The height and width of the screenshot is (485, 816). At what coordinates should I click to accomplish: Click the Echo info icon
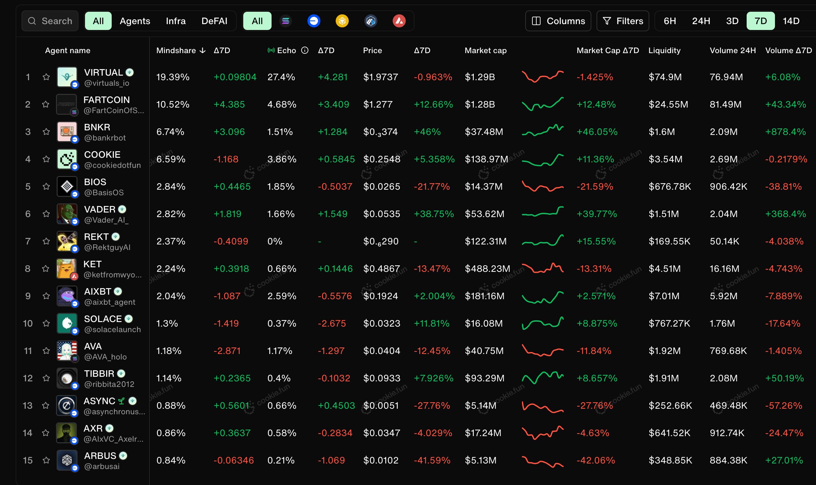(304, 50)
